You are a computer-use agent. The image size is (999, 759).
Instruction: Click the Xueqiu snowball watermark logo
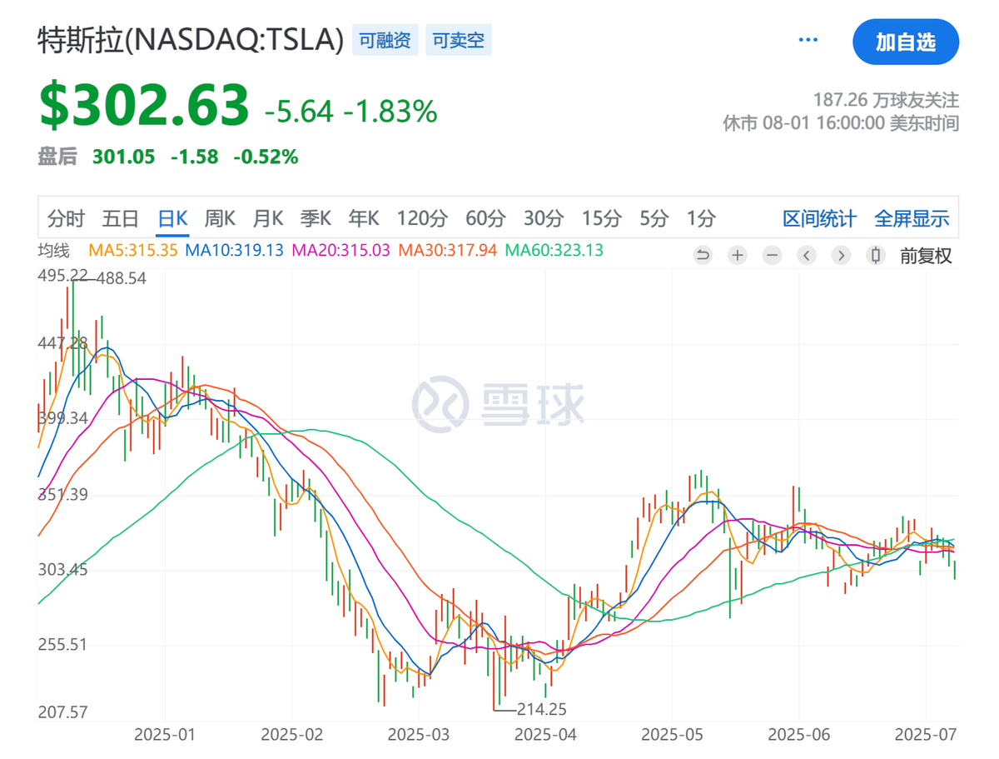498,404
